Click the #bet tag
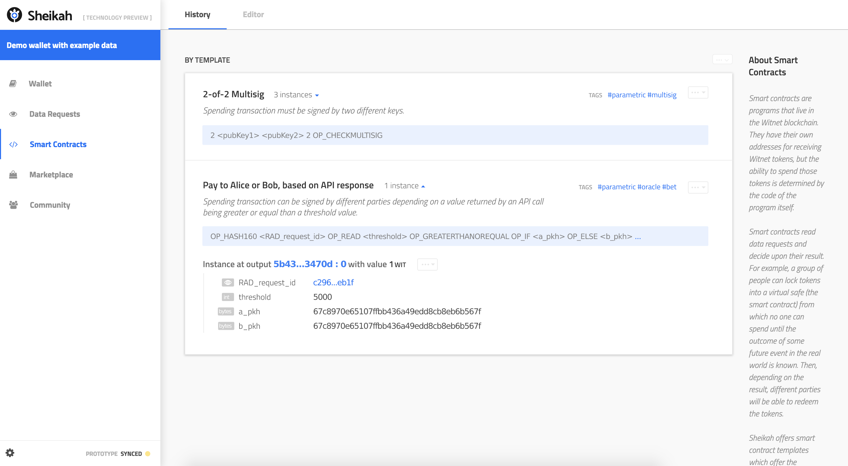848x466 pixels. click(669, 187)
